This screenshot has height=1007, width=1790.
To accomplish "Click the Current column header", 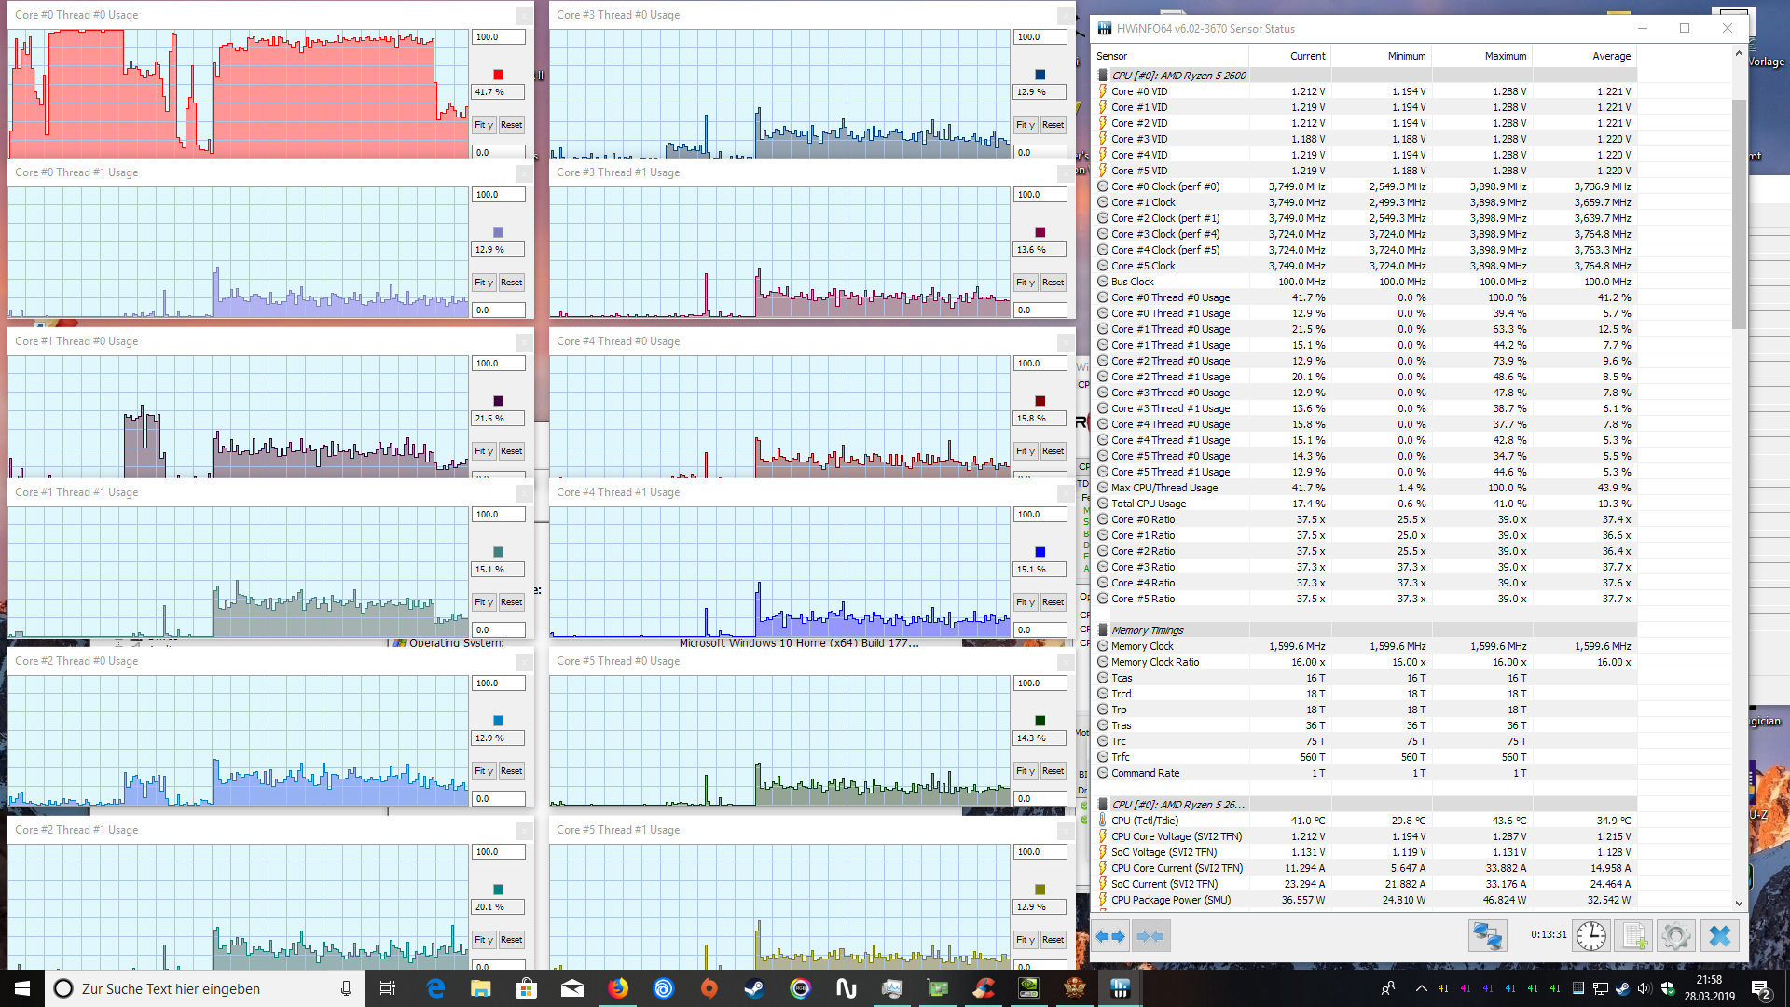I will (x=1289, y=56).
